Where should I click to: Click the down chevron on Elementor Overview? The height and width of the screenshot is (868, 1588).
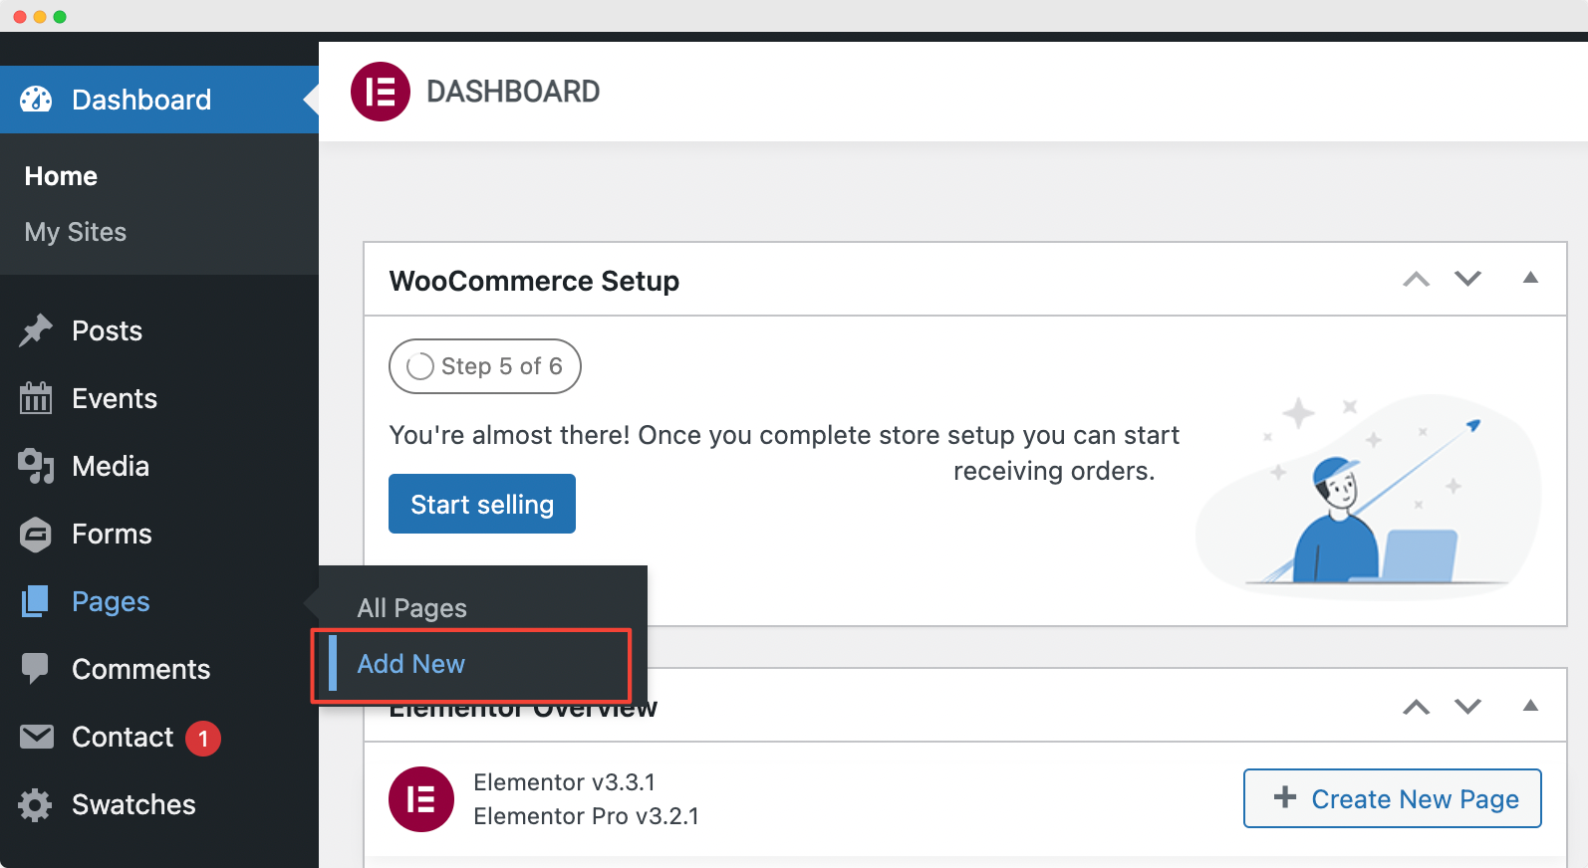[1466, 707]
